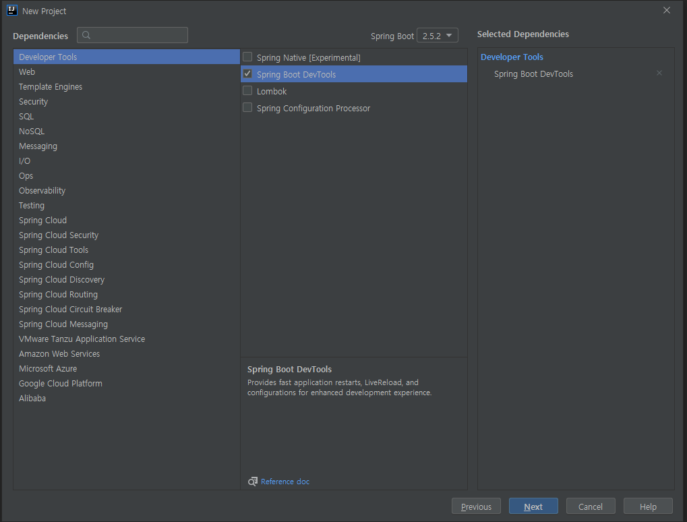Select the NoSQL category
The width and height of the screenshot is (687, 522).
click(127, 132)
